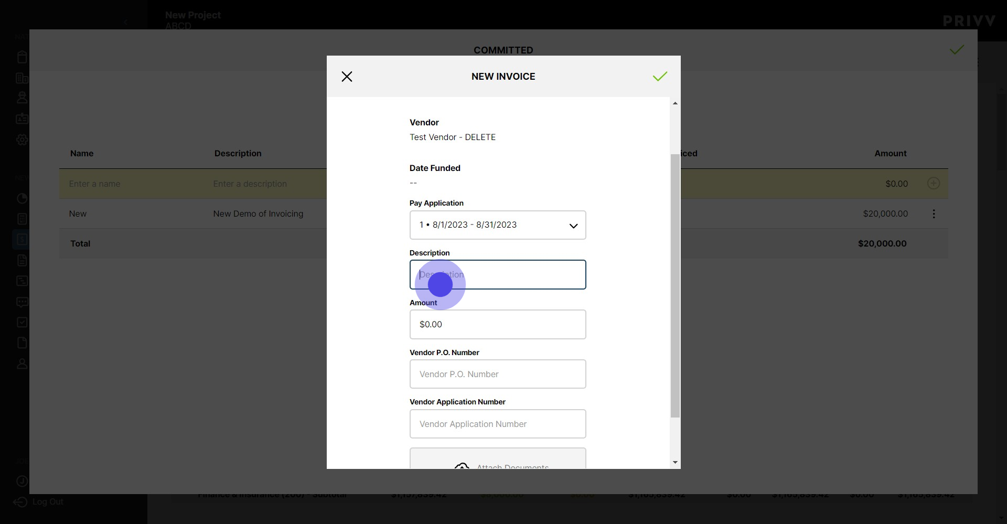The height and width of the screenshot is (524, 1007).
Task: Click the Attach Documents upload button
Action: 498,459
